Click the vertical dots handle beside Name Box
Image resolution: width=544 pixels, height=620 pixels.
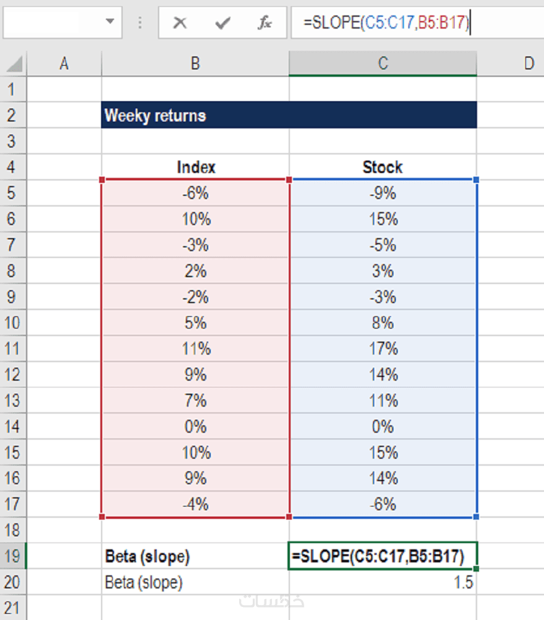click(x=140, y=24)
